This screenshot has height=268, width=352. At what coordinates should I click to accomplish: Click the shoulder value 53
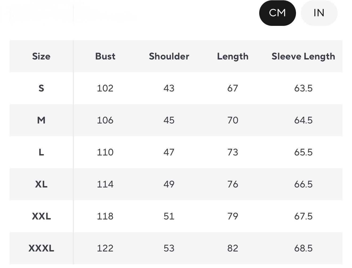tap(169, 248)
